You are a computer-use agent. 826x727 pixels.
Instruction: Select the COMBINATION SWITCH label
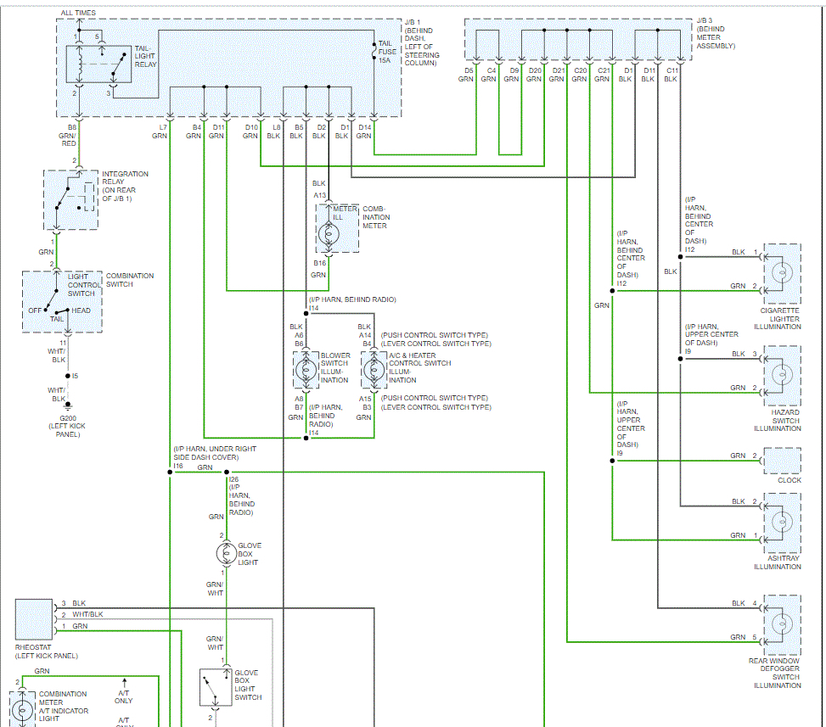click(x=130, y=280)
